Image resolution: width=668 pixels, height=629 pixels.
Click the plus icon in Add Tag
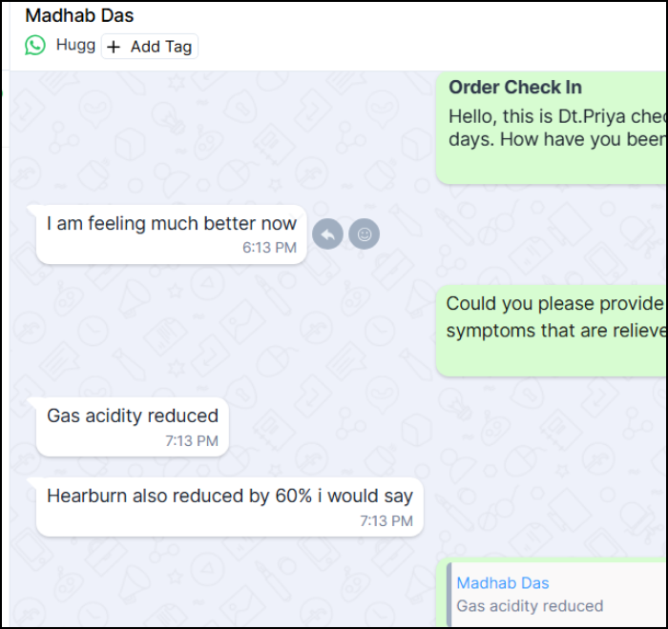114,47
